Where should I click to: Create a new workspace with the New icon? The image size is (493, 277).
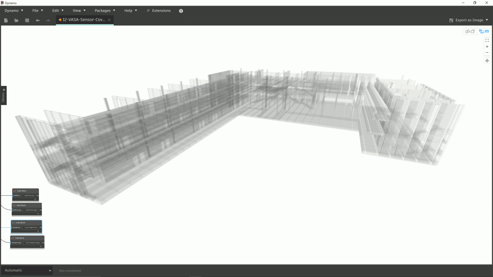click(6, 20)
